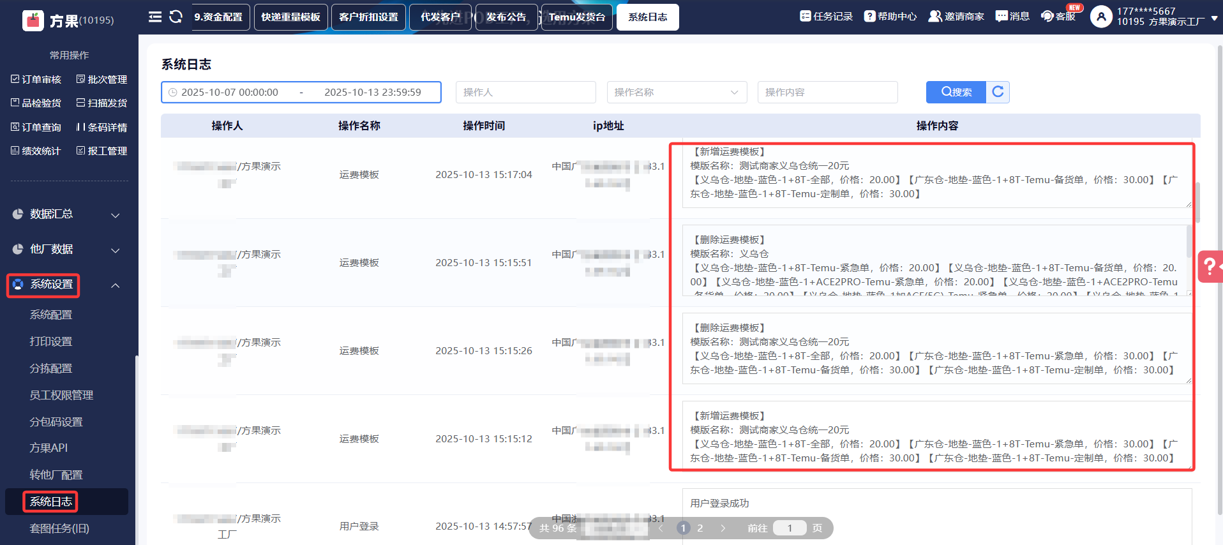Open 系统日志 in the sidebar
The width and height of the screenshot is (1223, 545).
pos(51,502)
